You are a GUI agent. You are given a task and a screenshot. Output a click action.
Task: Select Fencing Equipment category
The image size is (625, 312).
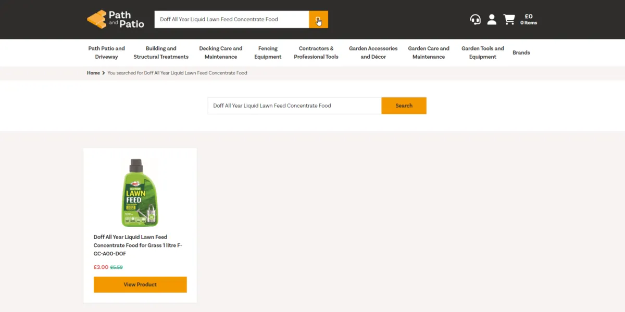268,53
